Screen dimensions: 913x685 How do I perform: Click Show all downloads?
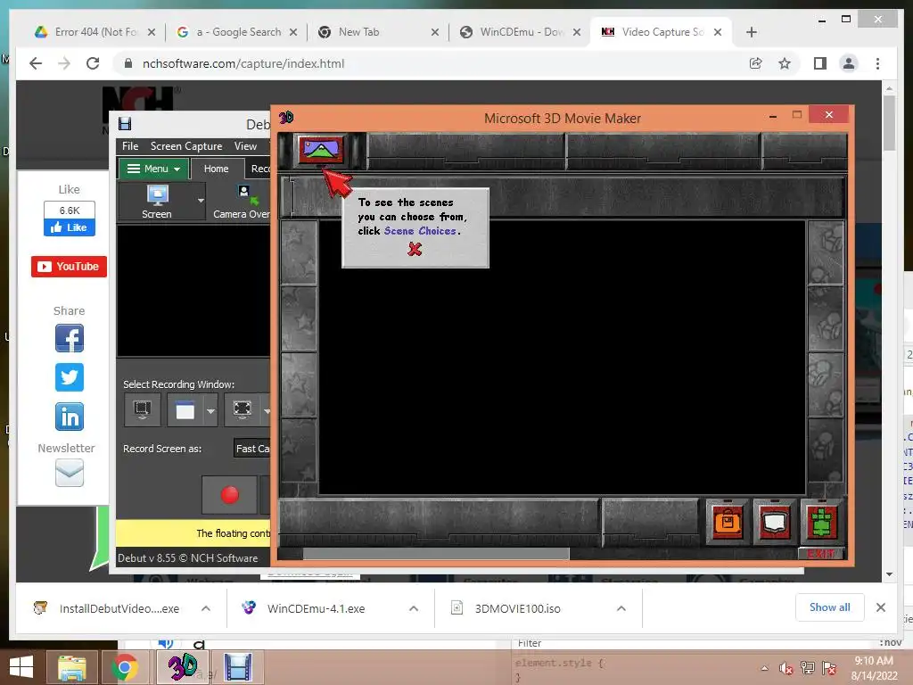click(830, 607)
